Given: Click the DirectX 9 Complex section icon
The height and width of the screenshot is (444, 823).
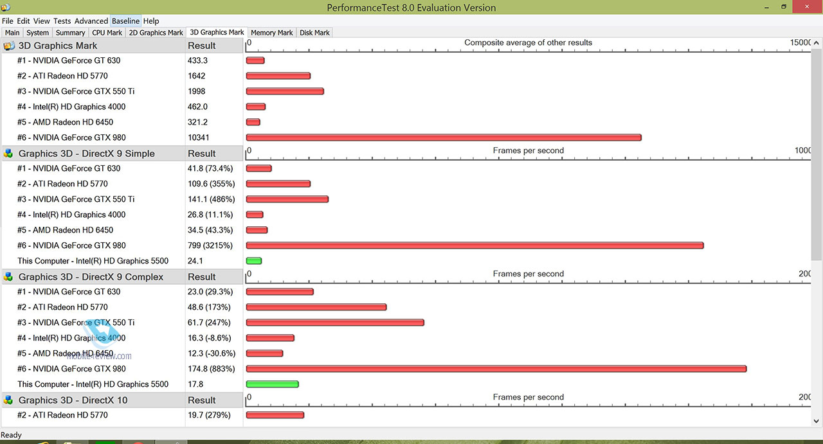Looking at the screenshot, I should point(8,277).
